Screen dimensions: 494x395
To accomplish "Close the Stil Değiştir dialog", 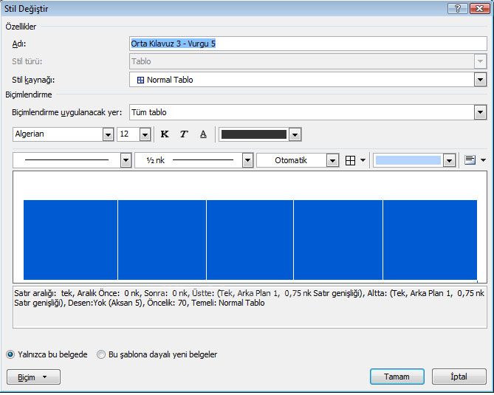I will 479,9.
